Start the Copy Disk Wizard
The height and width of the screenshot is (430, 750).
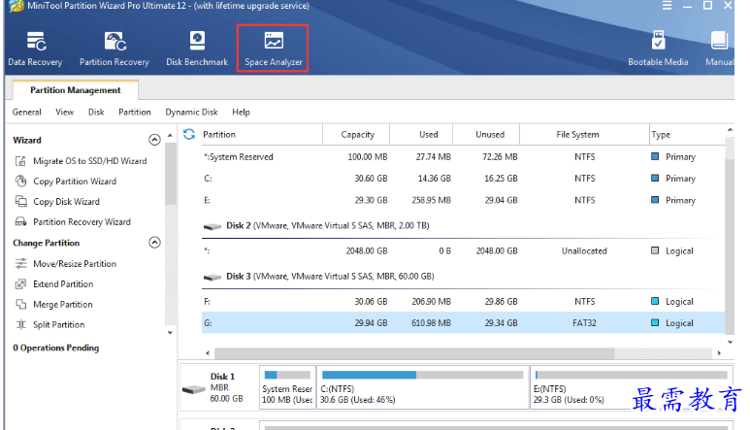(57, 201)
